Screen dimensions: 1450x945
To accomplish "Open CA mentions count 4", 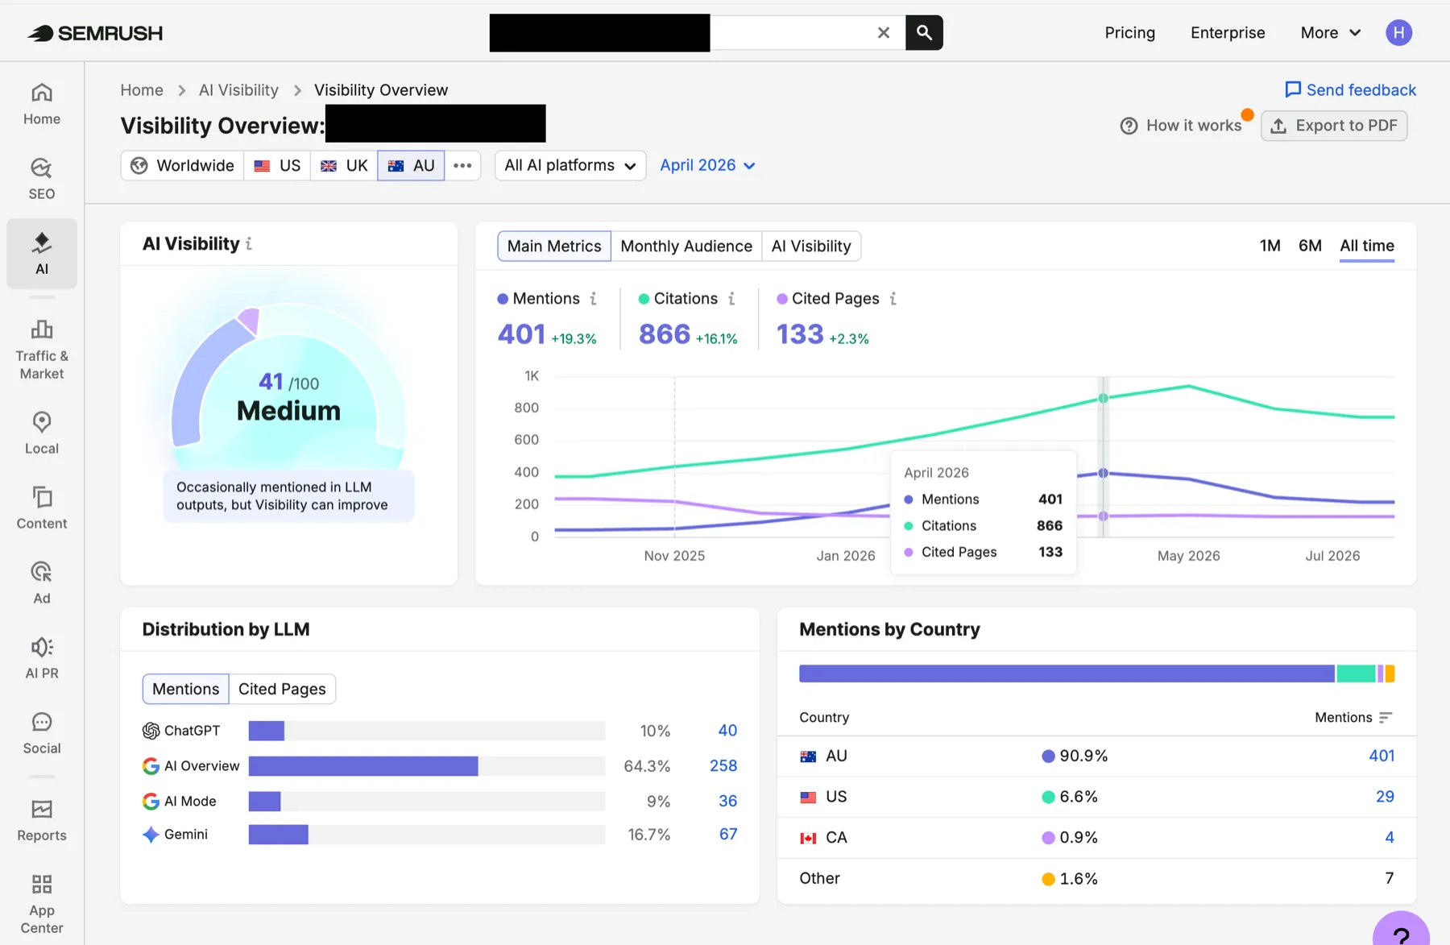I will [x=1390, y=838].
